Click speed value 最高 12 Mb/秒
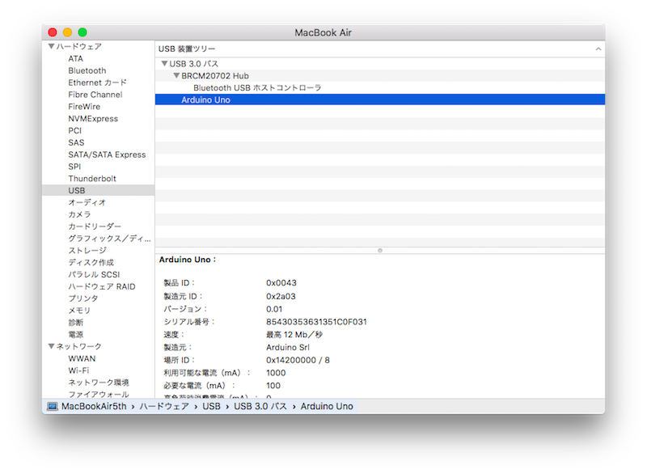This screenshot has width=647, height=474. 294,334
